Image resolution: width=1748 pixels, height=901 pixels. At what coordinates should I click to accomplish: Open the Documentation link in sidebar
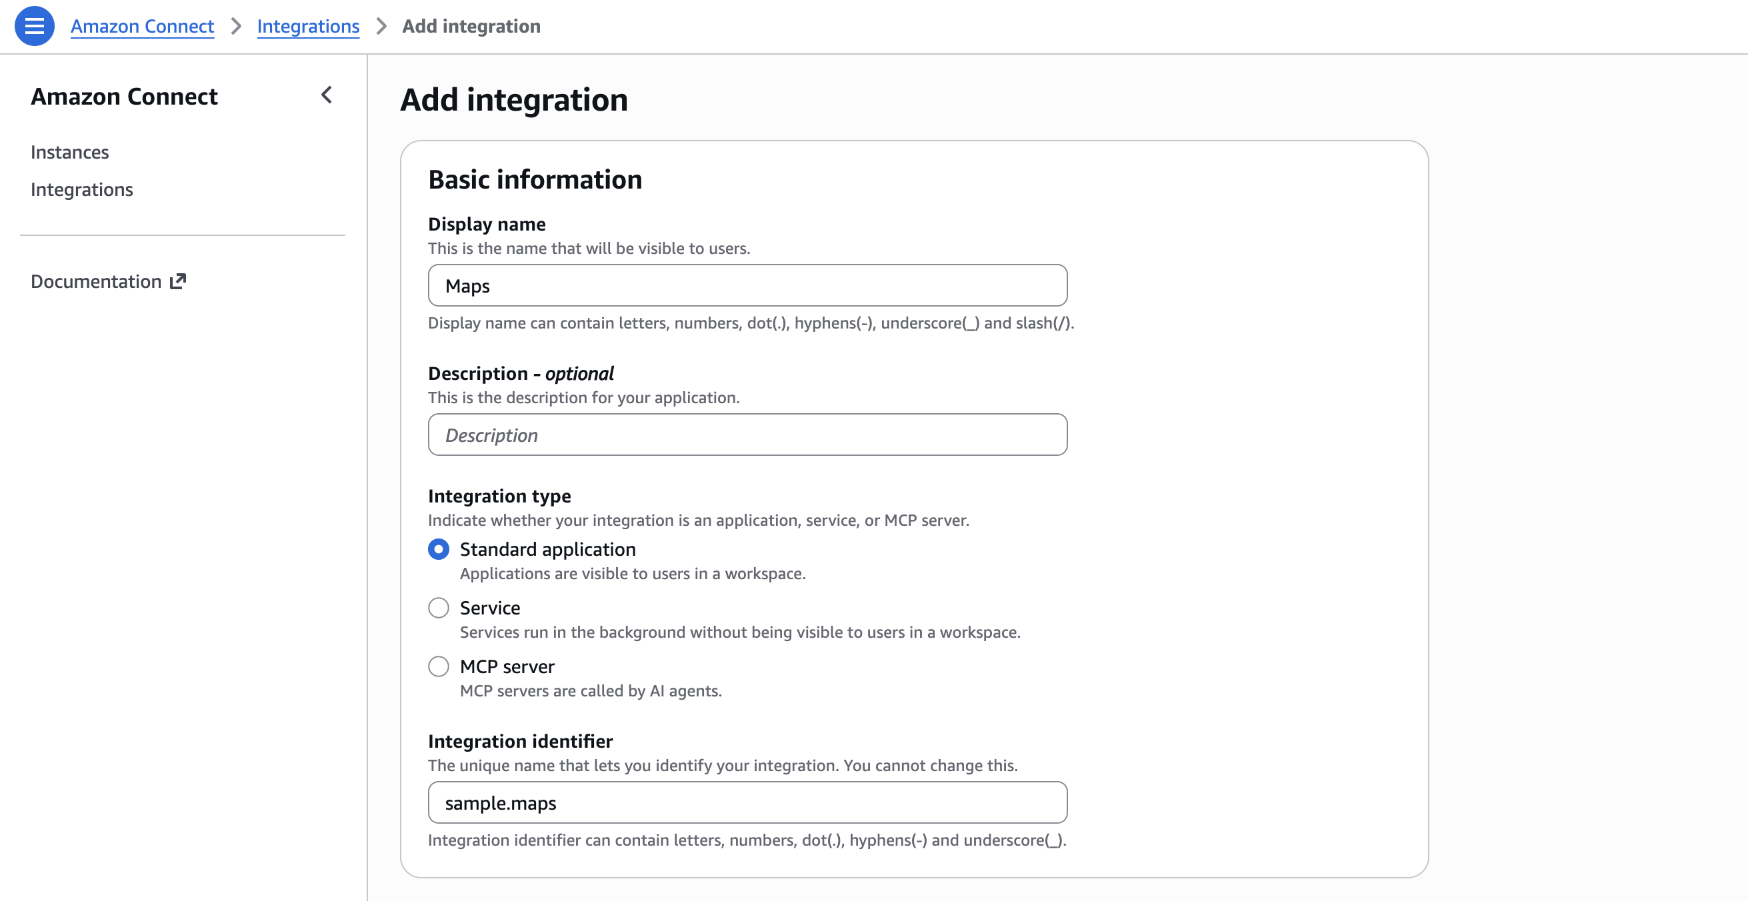97,281
